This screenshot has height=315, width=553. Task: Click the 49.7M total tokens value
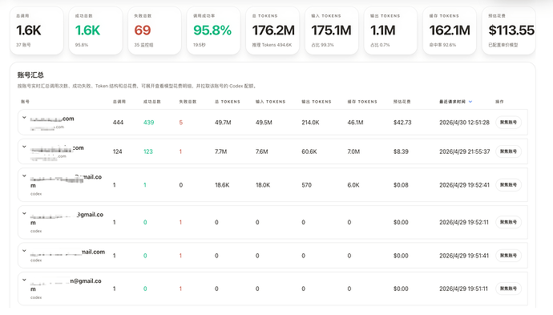[223, 123]
